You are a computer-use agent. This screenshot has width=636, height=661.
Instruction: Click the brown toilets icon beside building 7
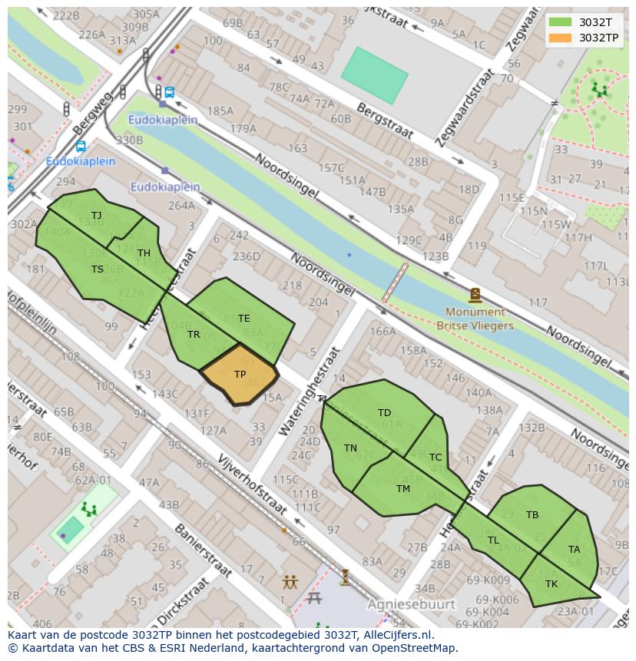pyautogui.click(x=290, y=581)
